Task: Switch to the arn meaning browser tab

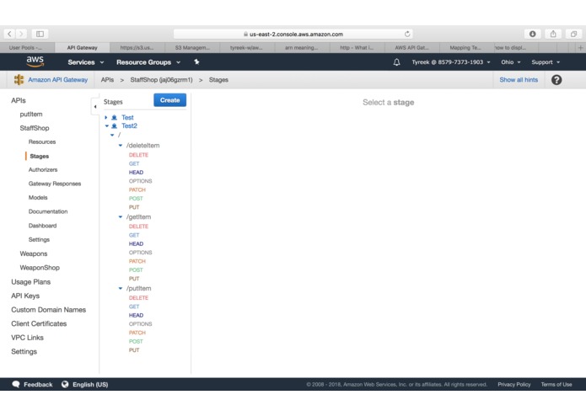Action: (x=302, y=48)
